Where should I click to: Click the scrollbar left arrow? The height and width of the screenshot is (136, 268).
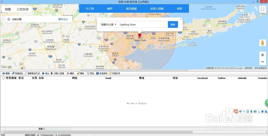click(x=2, y=132)
